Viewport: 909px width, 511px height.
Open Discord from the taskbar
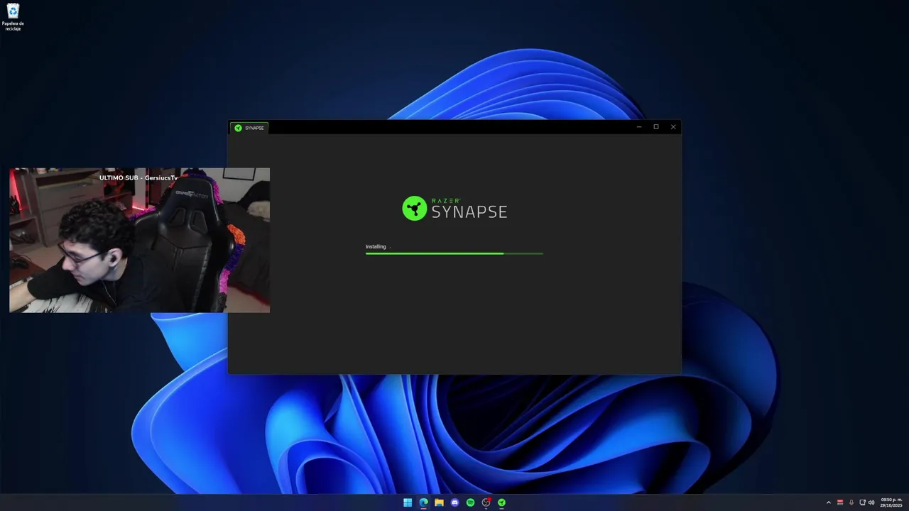click(x=454, y=502)
